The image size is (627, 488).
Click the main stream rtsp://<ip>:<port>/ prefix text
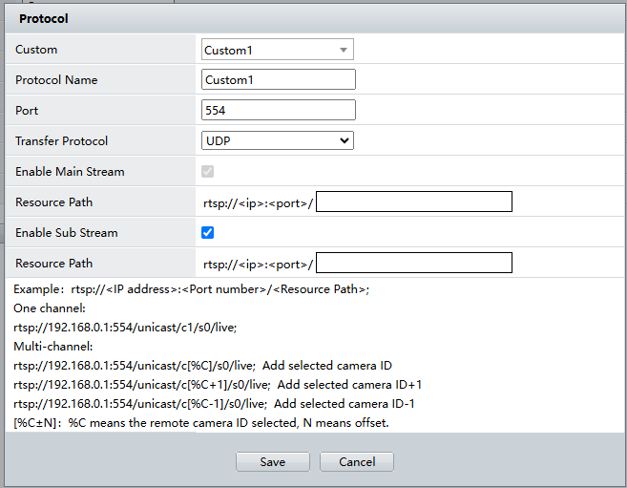pos(258,202)
